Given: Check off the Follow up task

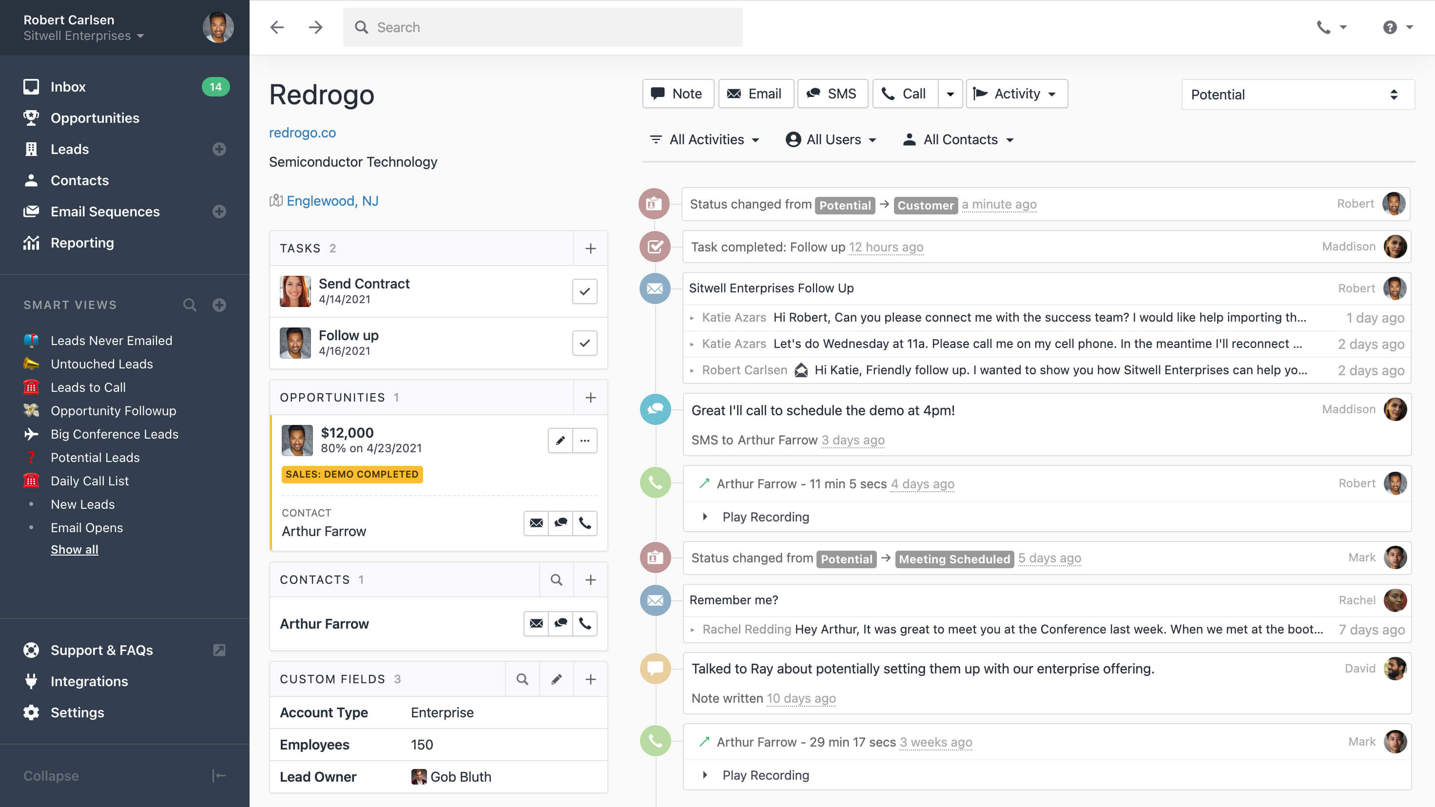Looking at the screenshot, I should tap(584, 343).
